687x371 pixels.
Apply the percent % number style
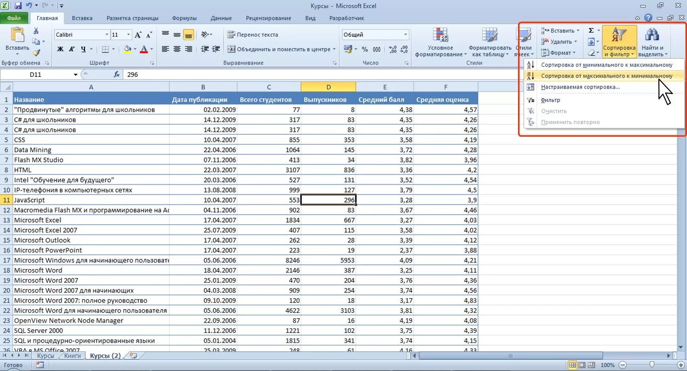[x=365, y=49]
